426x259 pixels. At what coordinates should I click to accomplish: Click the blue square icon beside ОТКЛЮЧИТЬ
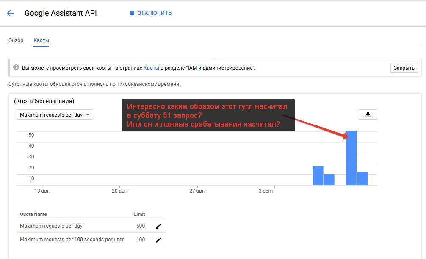pyautogui.click(x=133, y=13)
